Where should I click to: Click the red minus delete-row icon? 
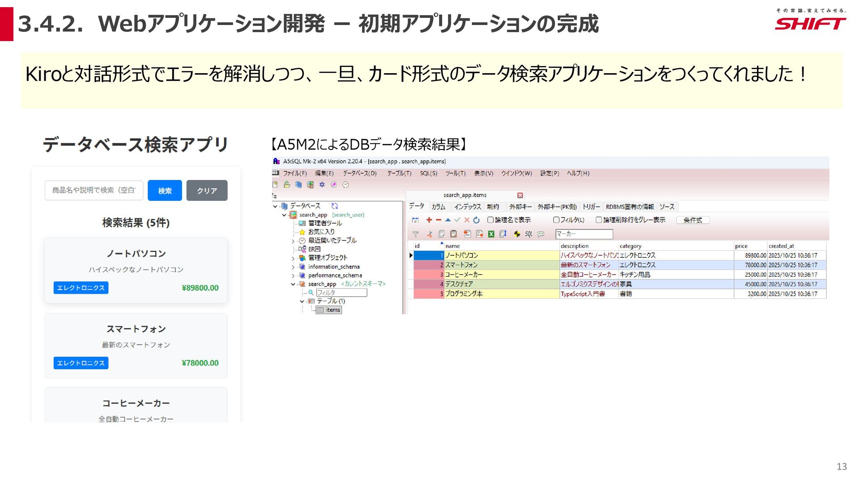point(438,220)
